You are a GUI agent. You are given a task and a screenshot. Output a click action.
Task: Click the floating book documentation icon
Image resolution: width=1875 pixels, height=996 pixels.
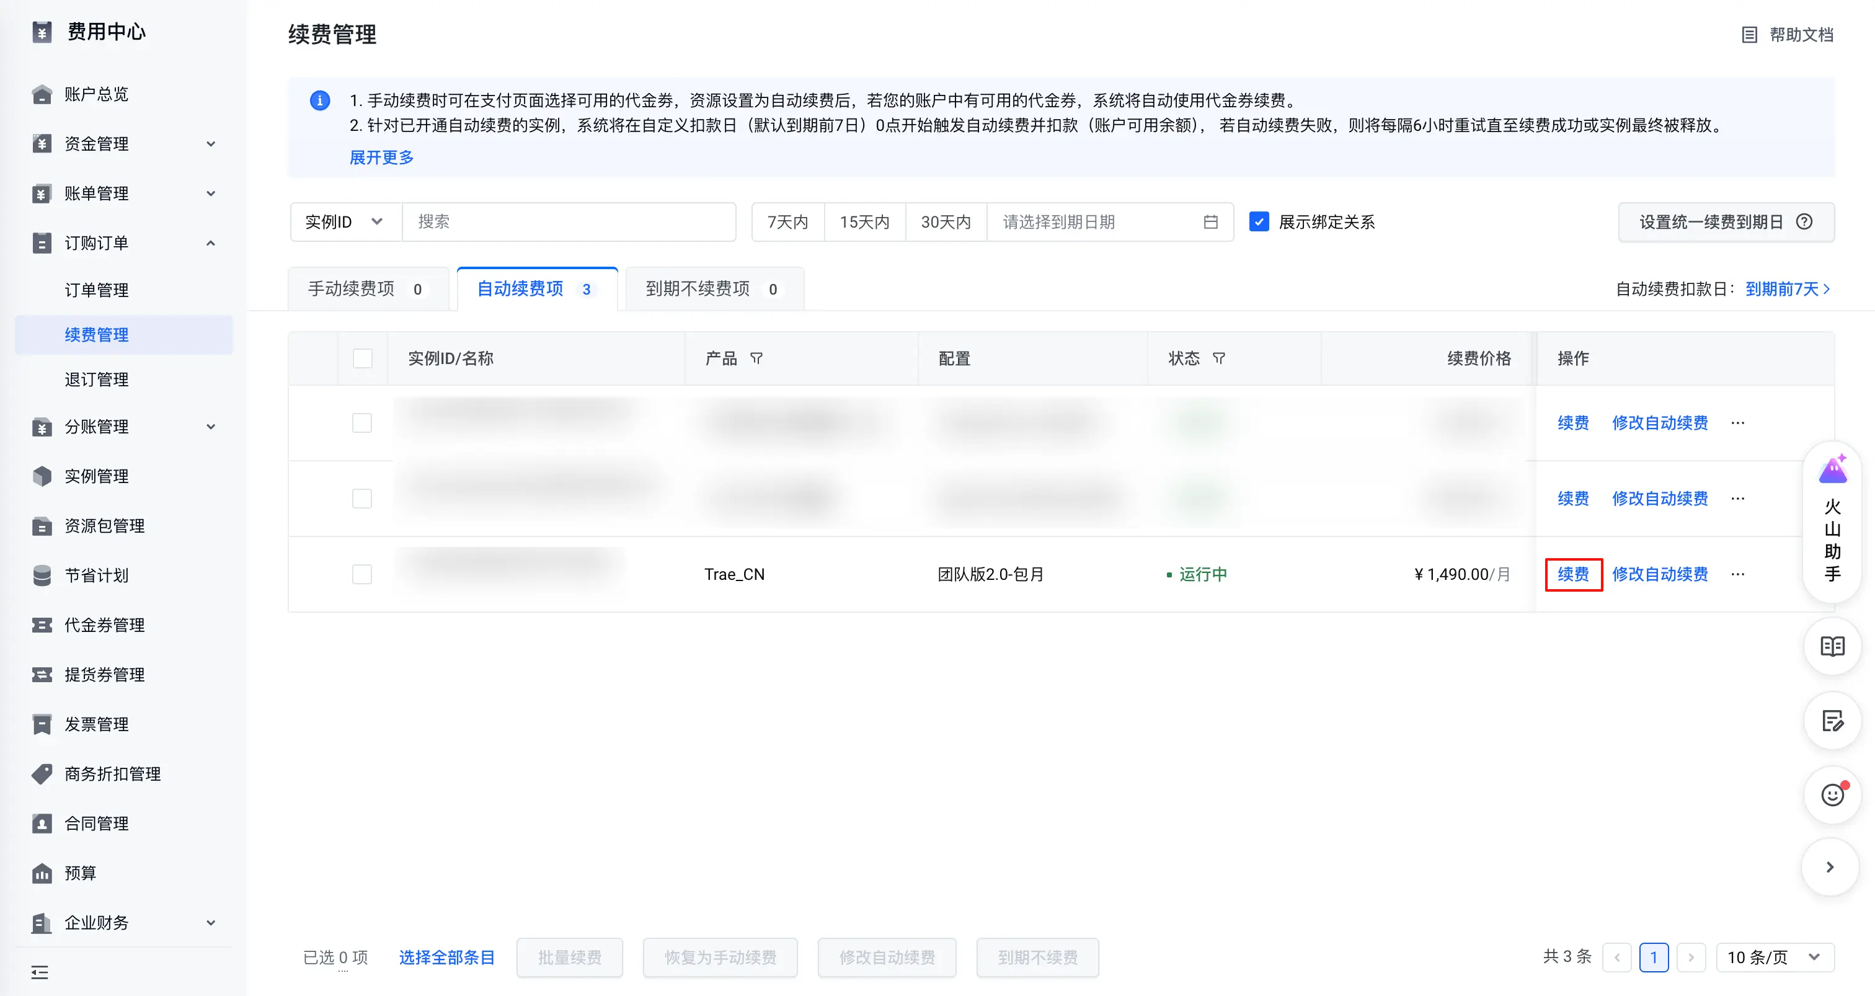(1833, 646)
